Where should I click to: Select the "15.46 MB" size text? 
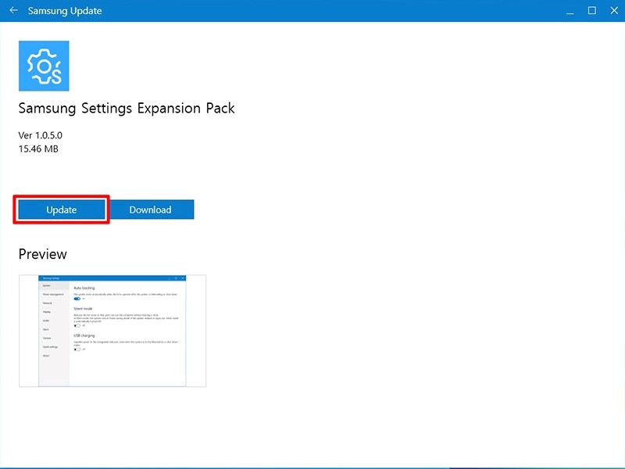point(38,149)
